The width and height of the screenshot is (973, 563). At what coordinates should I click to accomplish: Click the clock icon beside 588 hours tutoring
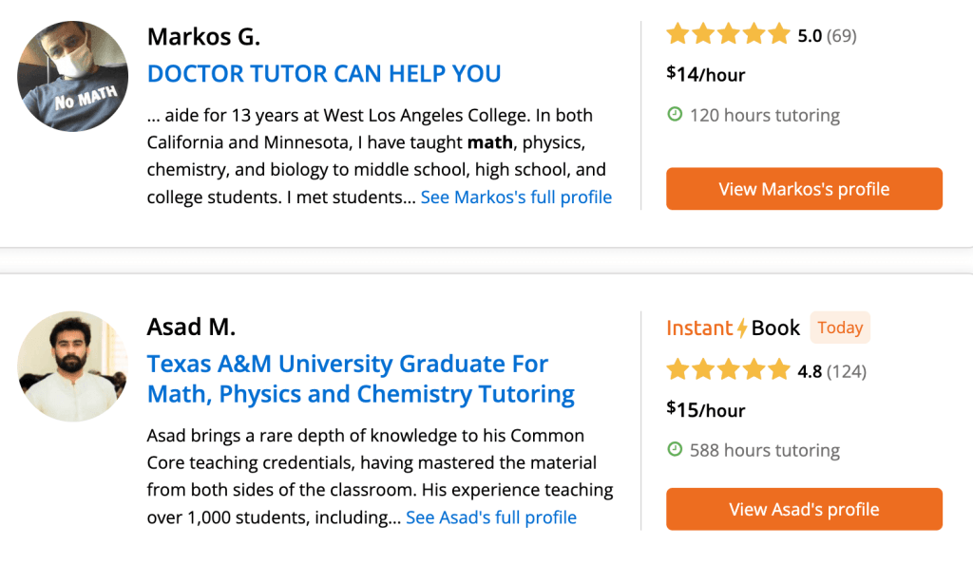[x=675, y=449]
